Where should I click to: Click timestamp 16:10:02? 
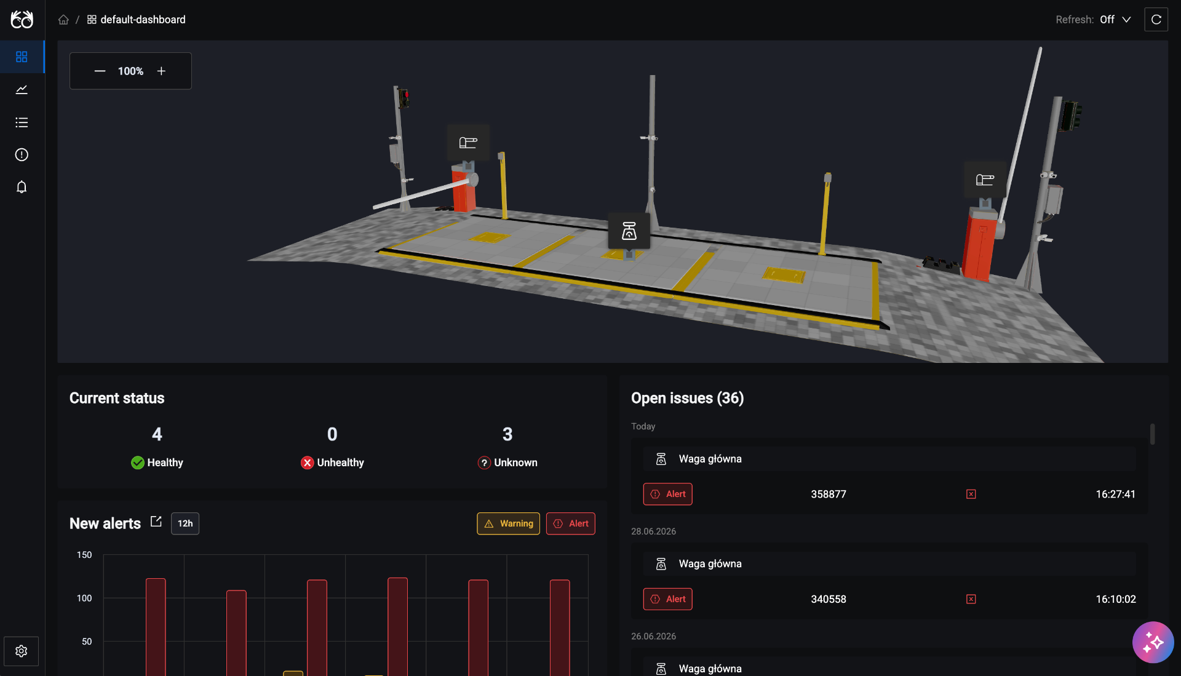1115,599
